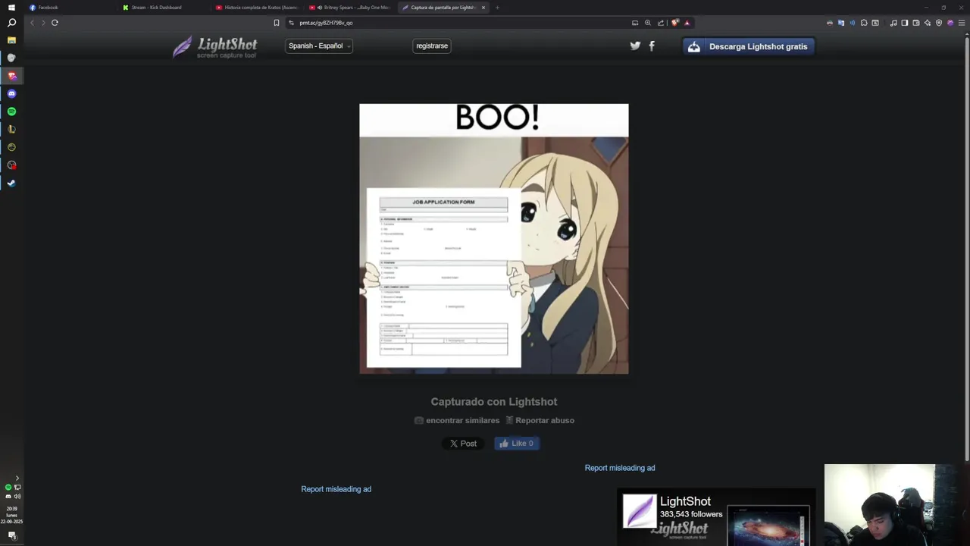Open the Windows Start menu
This screenshot has height=546, width=970.
(x=11, y=8)
